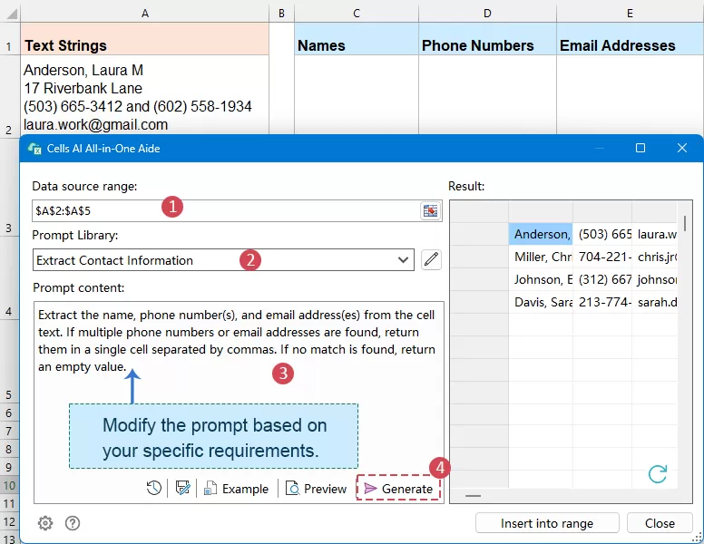Select row 4 header in the spreadsheet

[x=9, y=277]
